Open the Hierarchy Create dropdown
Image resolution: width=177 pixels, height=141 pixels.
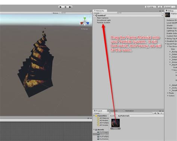coord(97,13)
